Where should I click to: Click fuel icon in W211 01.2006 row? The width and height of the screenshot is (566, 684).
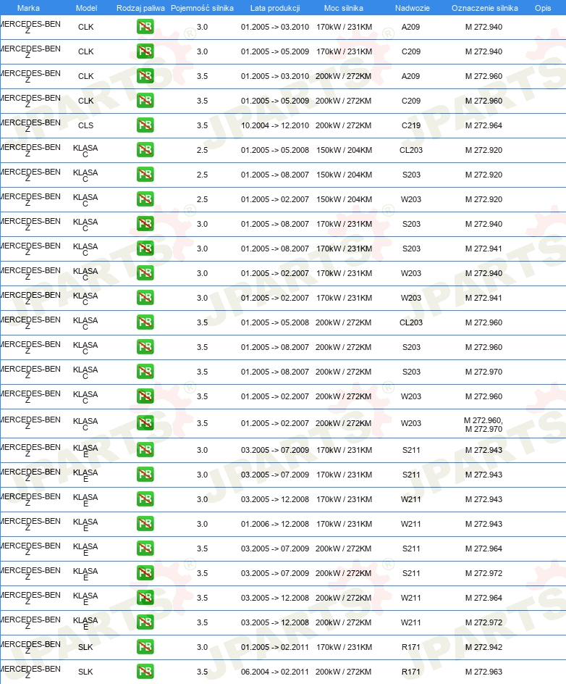point(145,524)
